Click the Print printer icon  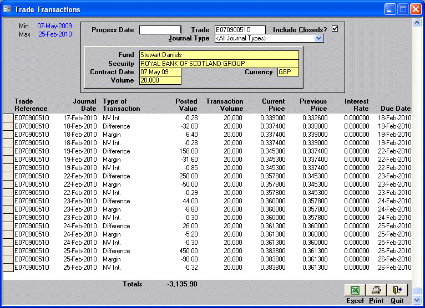click(x=376, y=290)
